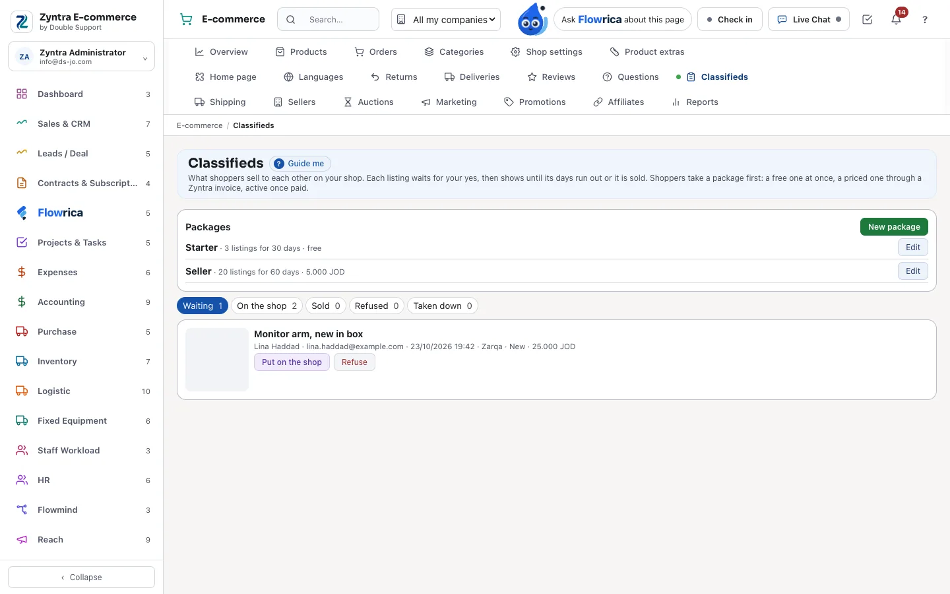
Task: Edit the Starter package
Action: click(913, 247)
